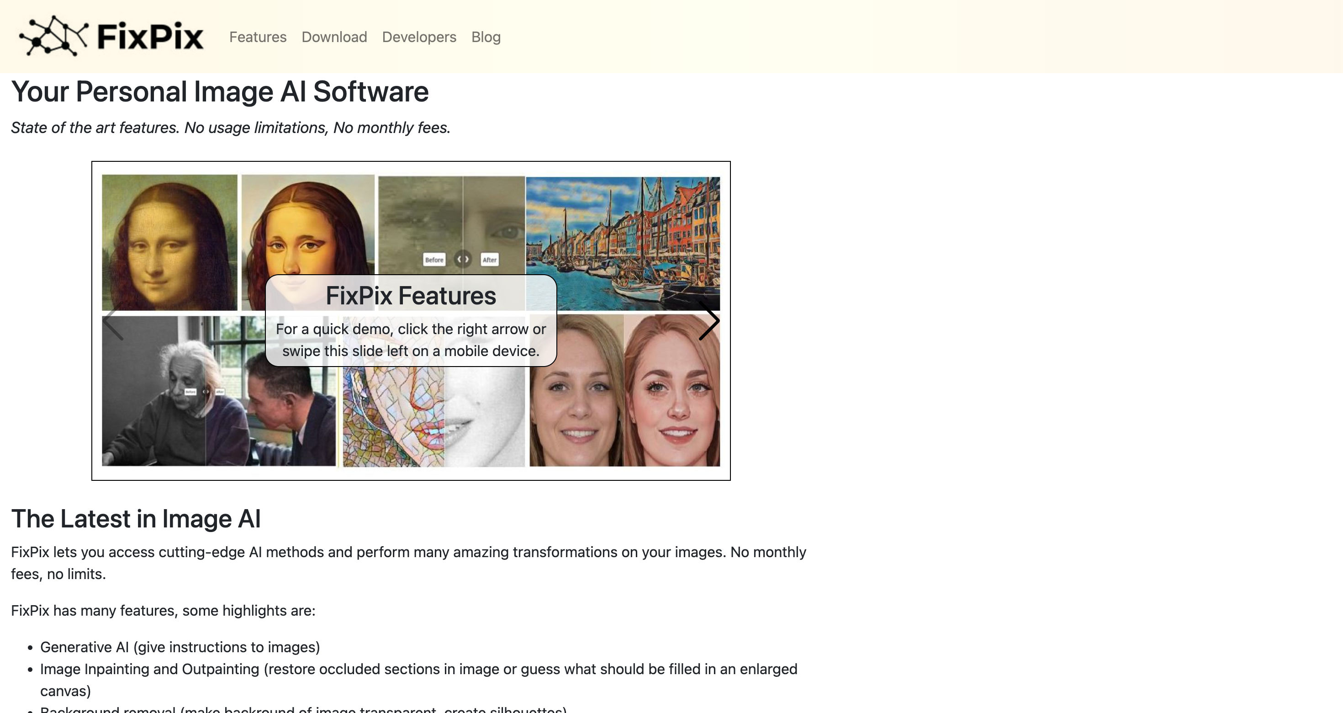The image size is (1343, 713).
Task: Click the 'Generative AI' bullet item
Action: [x=180, y=647]
